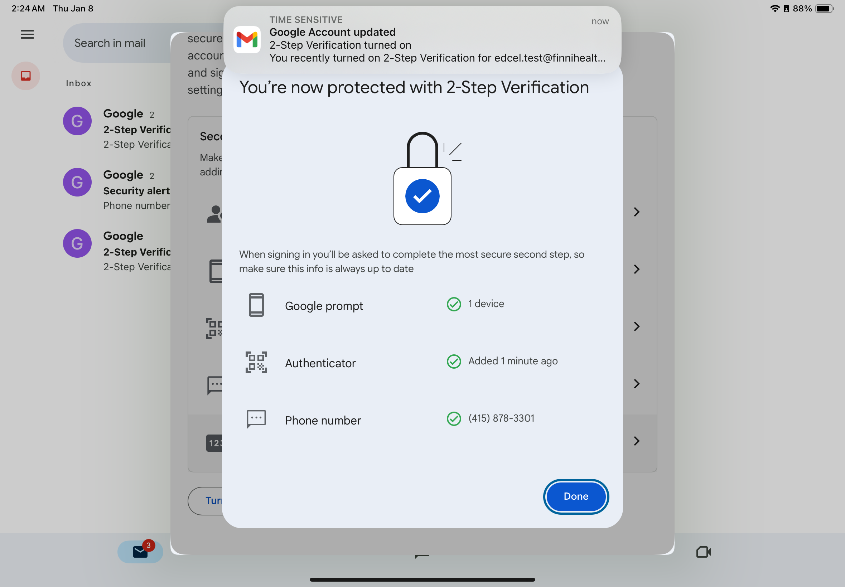Click "2-Step Verification turned on" in the notification
This screenshot has height=587, width=845.
[340, 45]
